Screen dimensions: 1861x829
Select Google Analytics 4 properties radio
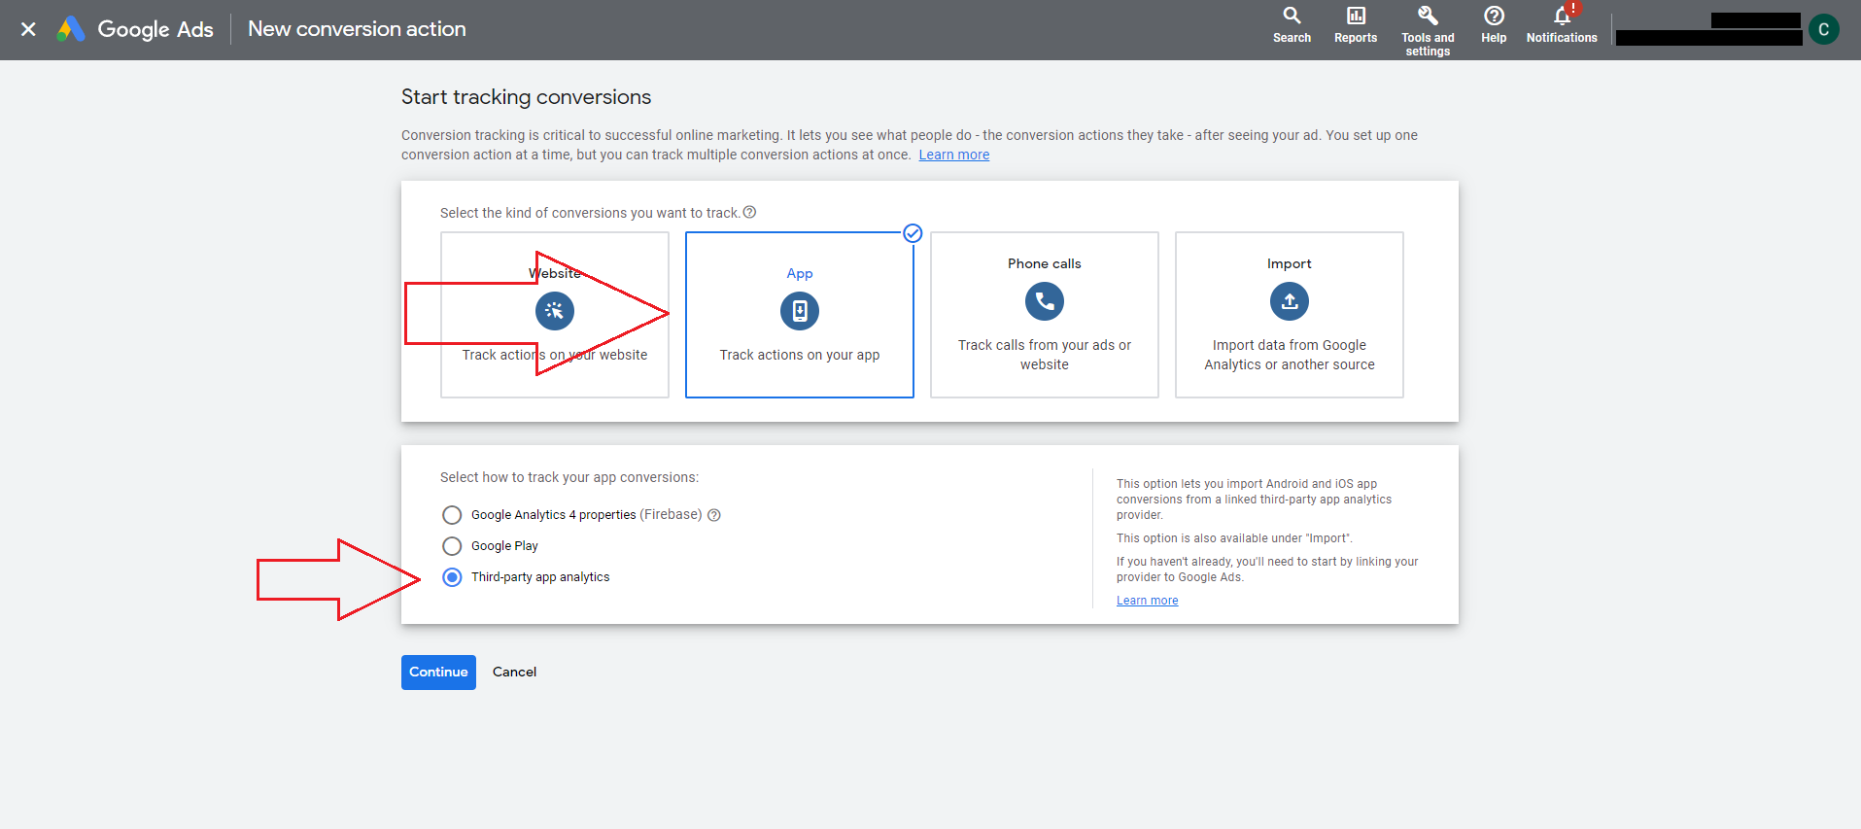point(452,515)
